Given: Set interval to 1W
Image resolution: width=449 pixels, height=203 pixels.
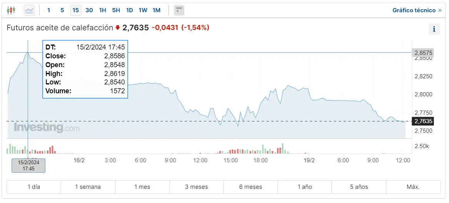Looking at the screenshot, I should pos(143,10).
